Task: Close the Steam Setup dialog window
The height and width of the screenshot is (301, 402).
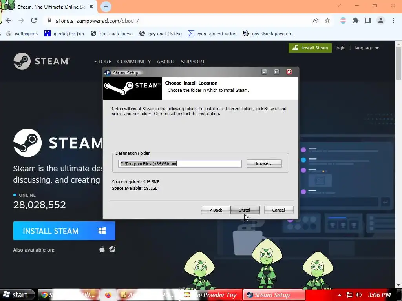Action: (x=289, y=72)
